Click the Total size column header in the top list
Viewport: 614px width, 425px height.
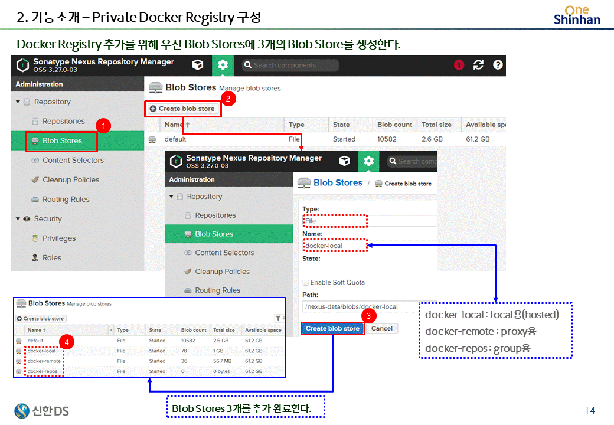coord(439,125)
